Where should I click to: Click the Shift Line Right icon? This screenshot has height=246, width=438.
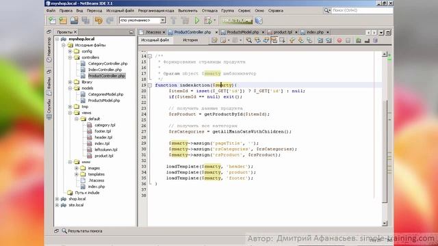tap(328, 40)
